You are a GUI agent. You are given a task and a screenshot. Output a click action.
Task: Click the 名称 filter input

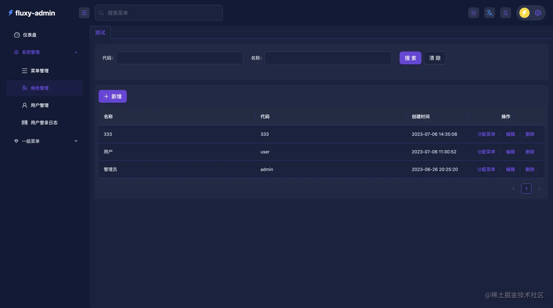point(328,58)
